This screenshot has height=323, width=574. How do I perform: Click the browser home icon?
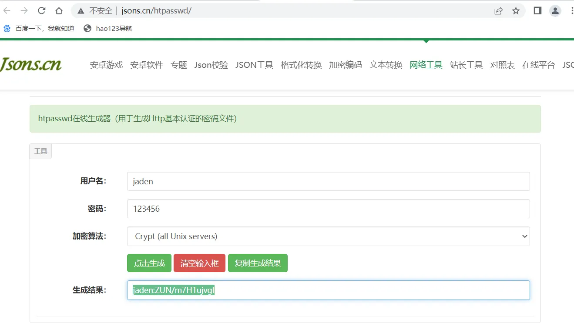(59, 11)
